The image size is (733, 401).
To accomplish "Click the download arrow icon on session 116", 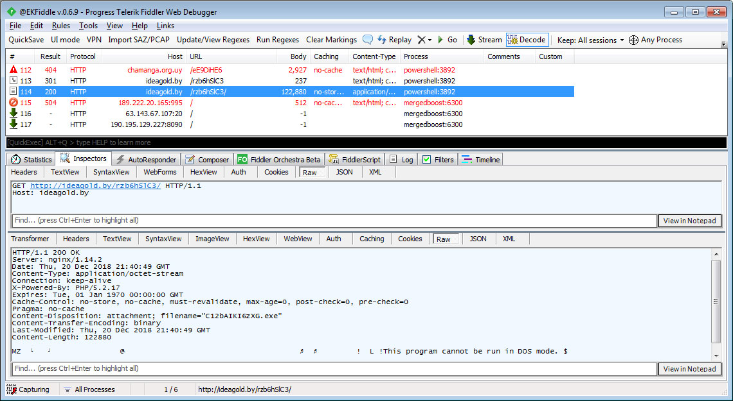I will pyautogui.click(x=14, y=114).
